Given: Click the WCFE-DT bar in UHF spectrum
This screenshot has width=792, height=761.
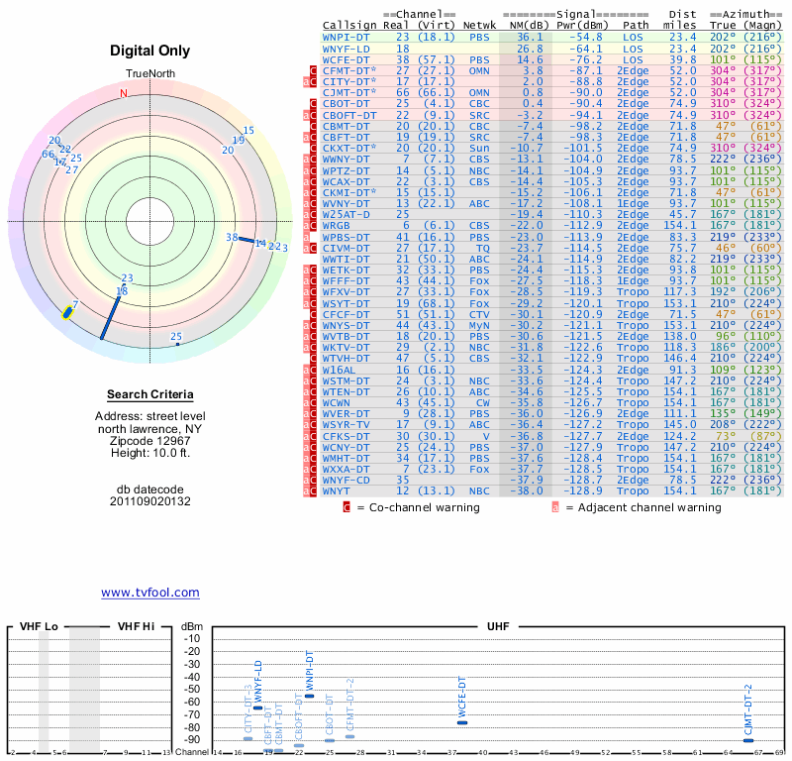Looking at the screenshot, I should tap(462, 722).
